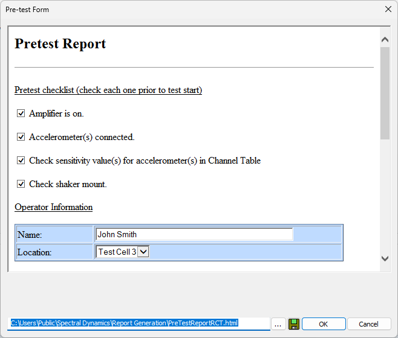Click the Location: label cell
This screenshot has width=398, height=338.
(54, 252)
